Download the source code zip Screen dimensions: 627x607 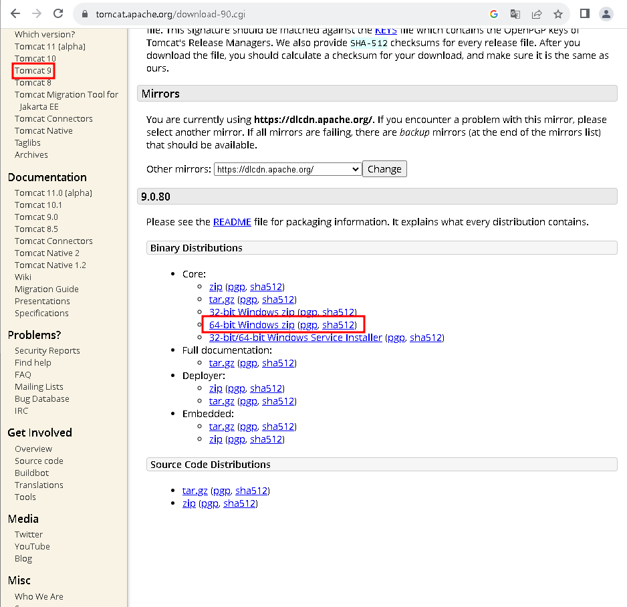click(189, 503)
